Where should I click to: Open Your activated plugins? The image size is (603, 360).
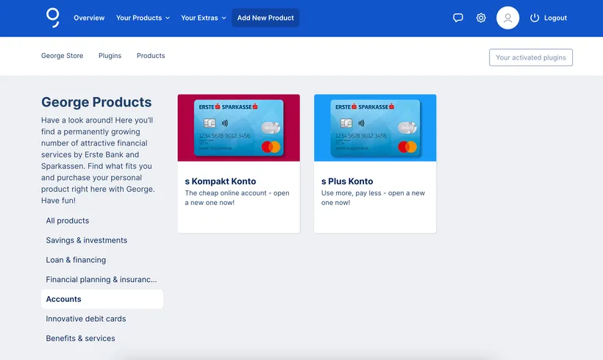531,57
